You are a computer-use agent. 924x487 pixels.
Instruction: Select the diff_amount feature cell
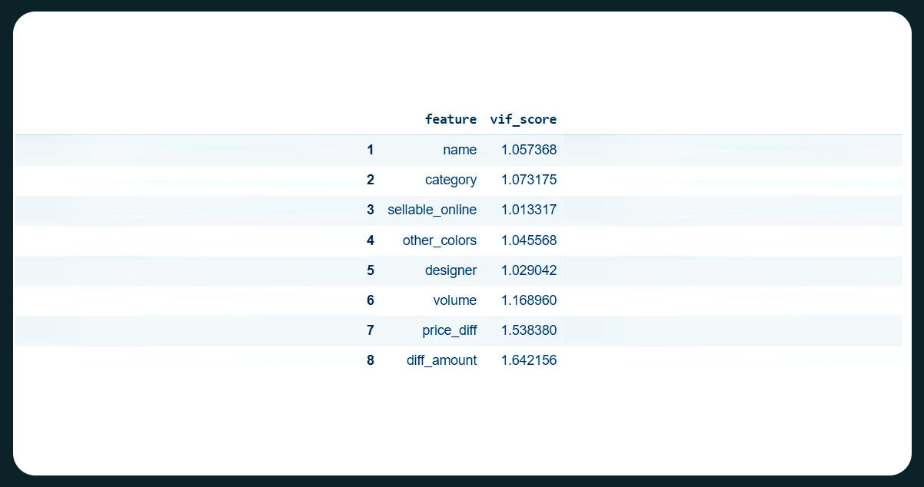(x=441, y=360)
